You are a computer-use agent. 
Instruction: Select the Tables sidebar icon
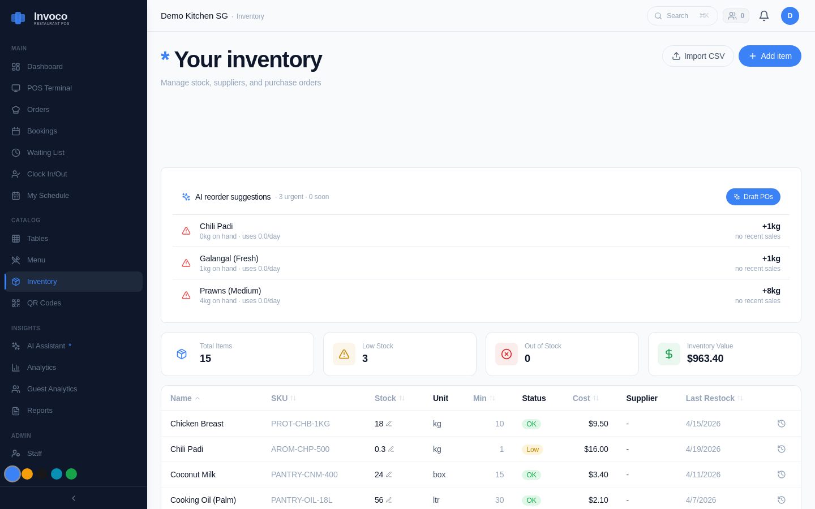coord(15,238)
